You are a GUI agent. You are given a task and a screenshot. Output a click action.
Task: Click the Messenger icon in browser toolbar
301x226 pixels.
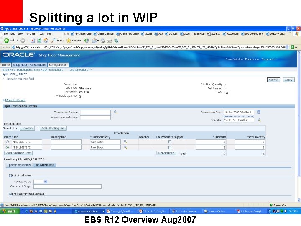tap(116, 40)
